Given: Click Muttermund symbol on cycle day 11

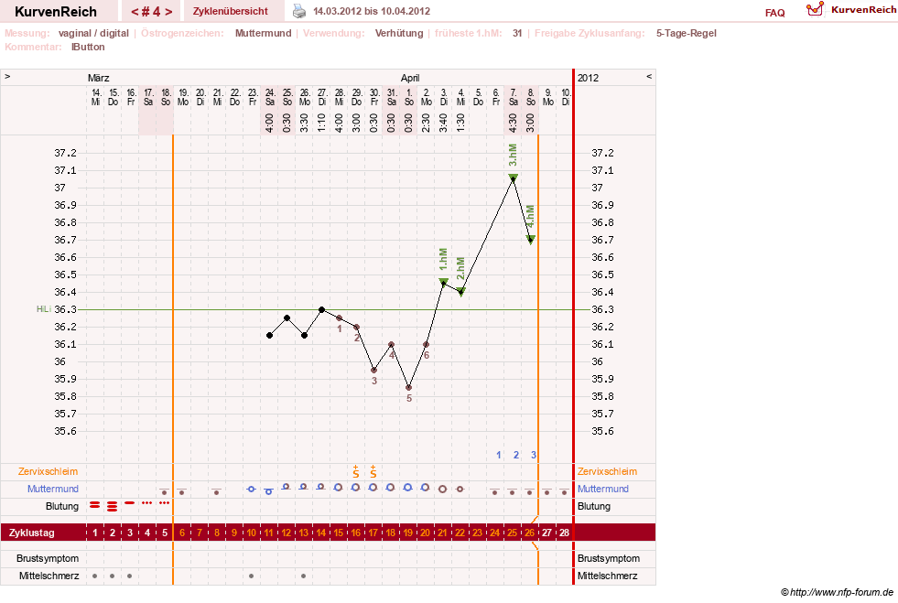Looking at the screenshot, I should 268,490.
